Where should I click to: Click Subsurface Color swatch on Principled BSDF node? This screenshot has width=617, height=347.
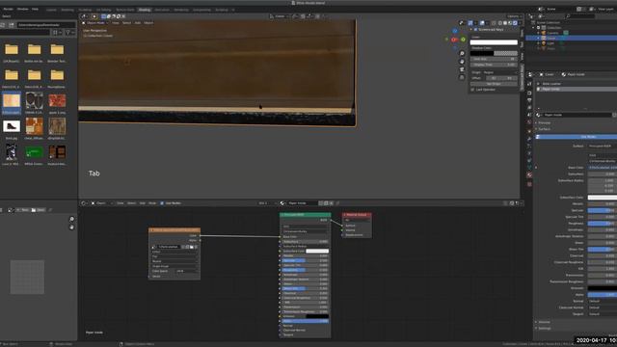pyautogui.click(x=317, y=251)
